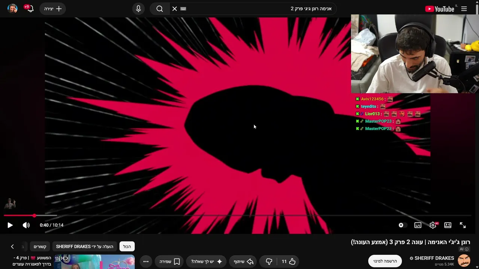Run the search with the magnifier button
The width and height of the screenshot is (479, 269).
(x=159, y=9)
